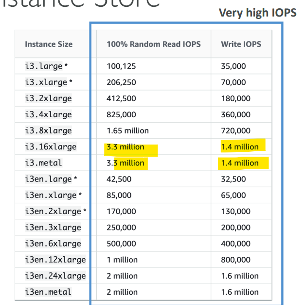305x305 pixels.
Task: Click '3.3 million' in the i3.metal row
Action: tap(126, 163)
